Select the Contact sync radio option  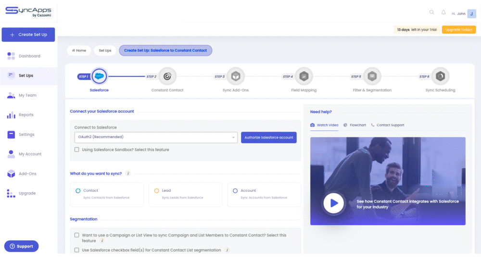click(78, 190)
